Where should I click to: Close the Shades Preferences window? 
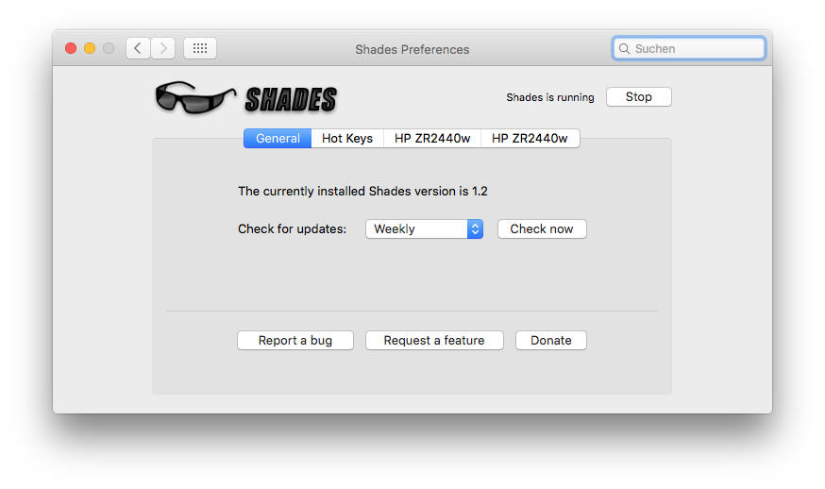pyautogui.click(x=71, y=48)
